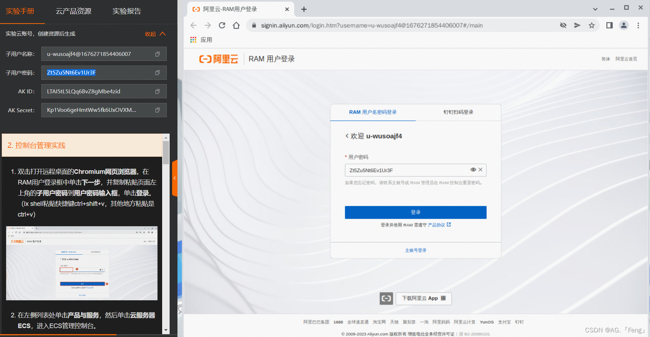Click the blue 登录 button
Viewport: 650px width, 337px height.
(x=416, y=212)
